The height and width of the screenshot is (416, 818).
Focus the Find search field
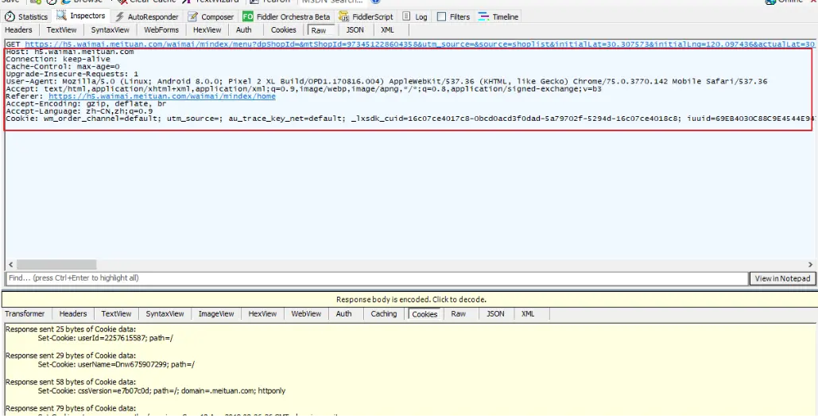point(377,278)
